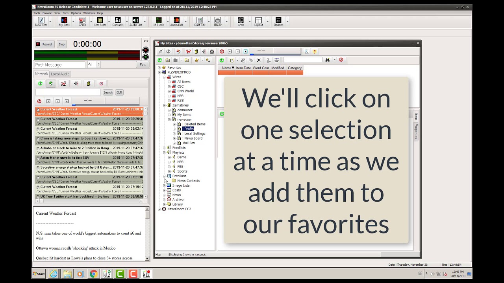Click the Post Message input field
This screenshot has height=283, width=504.
(x=59, y=64)
